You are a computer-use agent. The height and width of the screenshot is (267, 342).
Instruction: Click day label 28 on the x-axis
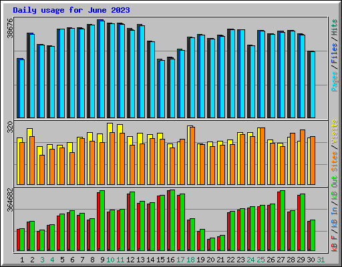pos(291,260)
